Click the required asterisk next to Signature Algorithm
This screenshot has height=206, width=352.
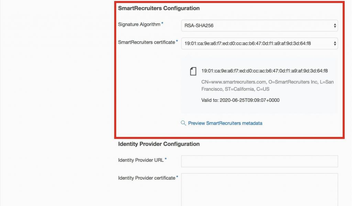coord(162,23)
